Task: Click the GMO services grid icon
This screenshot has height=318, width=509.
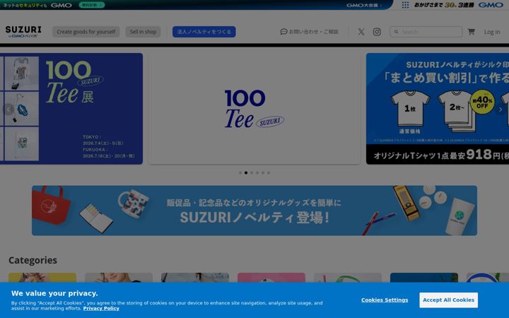Action: tap(405, 5)
